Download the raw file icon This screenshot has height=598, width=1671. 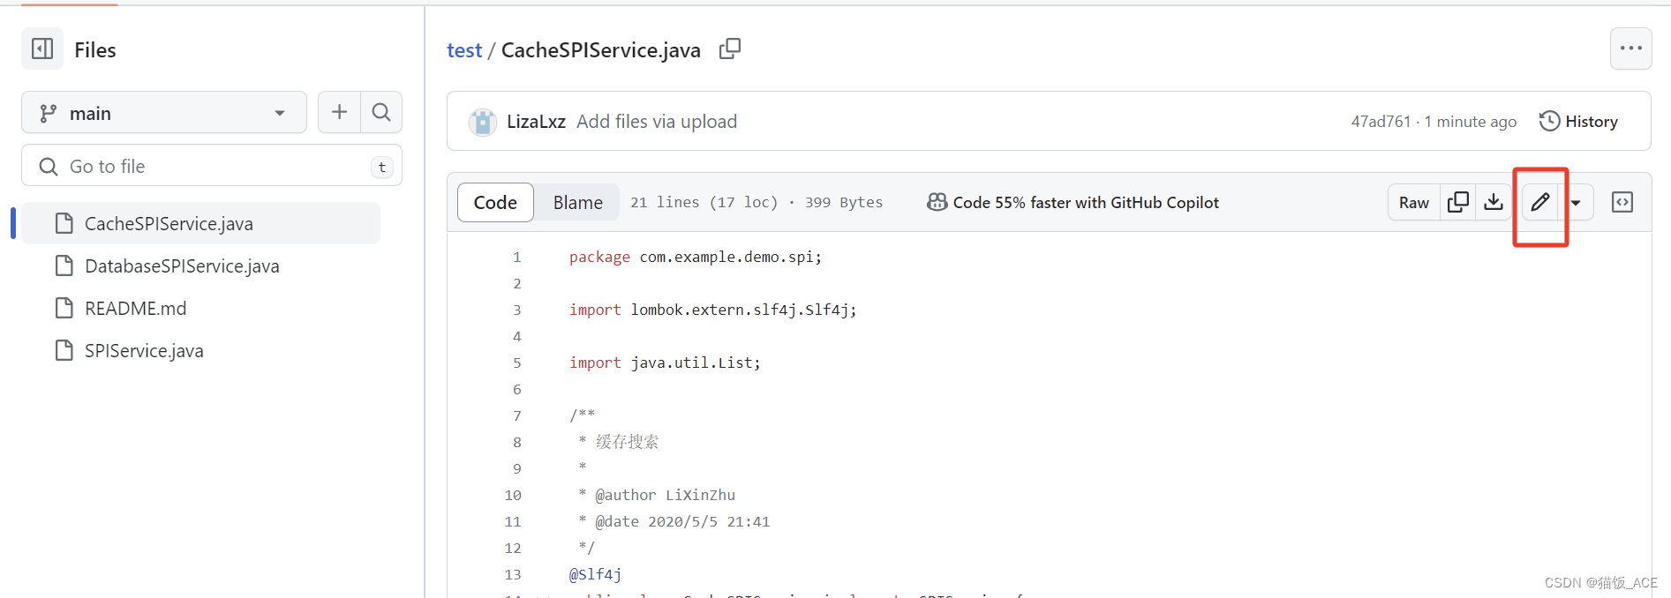1494,202
